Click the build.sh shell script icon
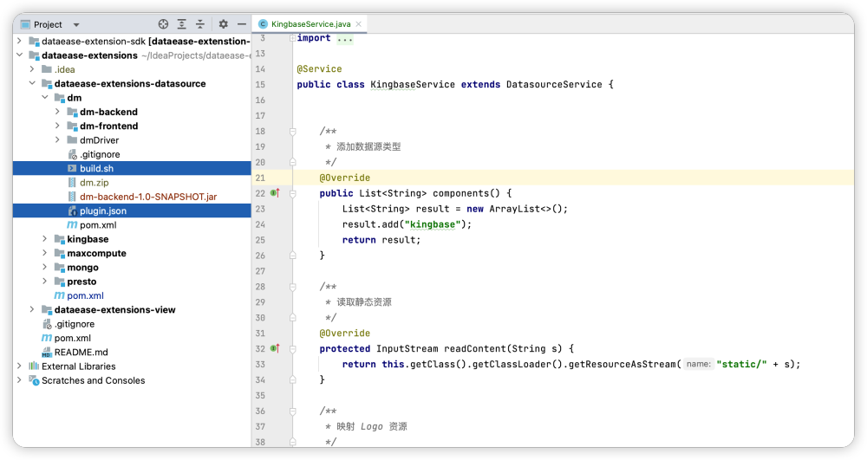This screenshot has height=460, width=867. (x=72, y=168)
